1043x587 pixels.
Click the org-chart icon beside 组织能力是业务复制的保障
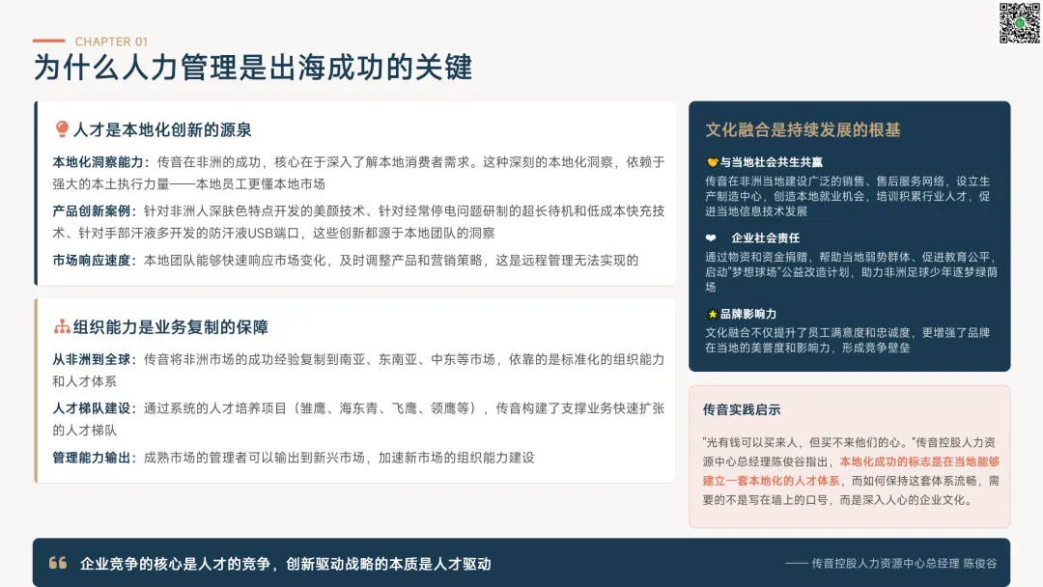tap(62, 326)
